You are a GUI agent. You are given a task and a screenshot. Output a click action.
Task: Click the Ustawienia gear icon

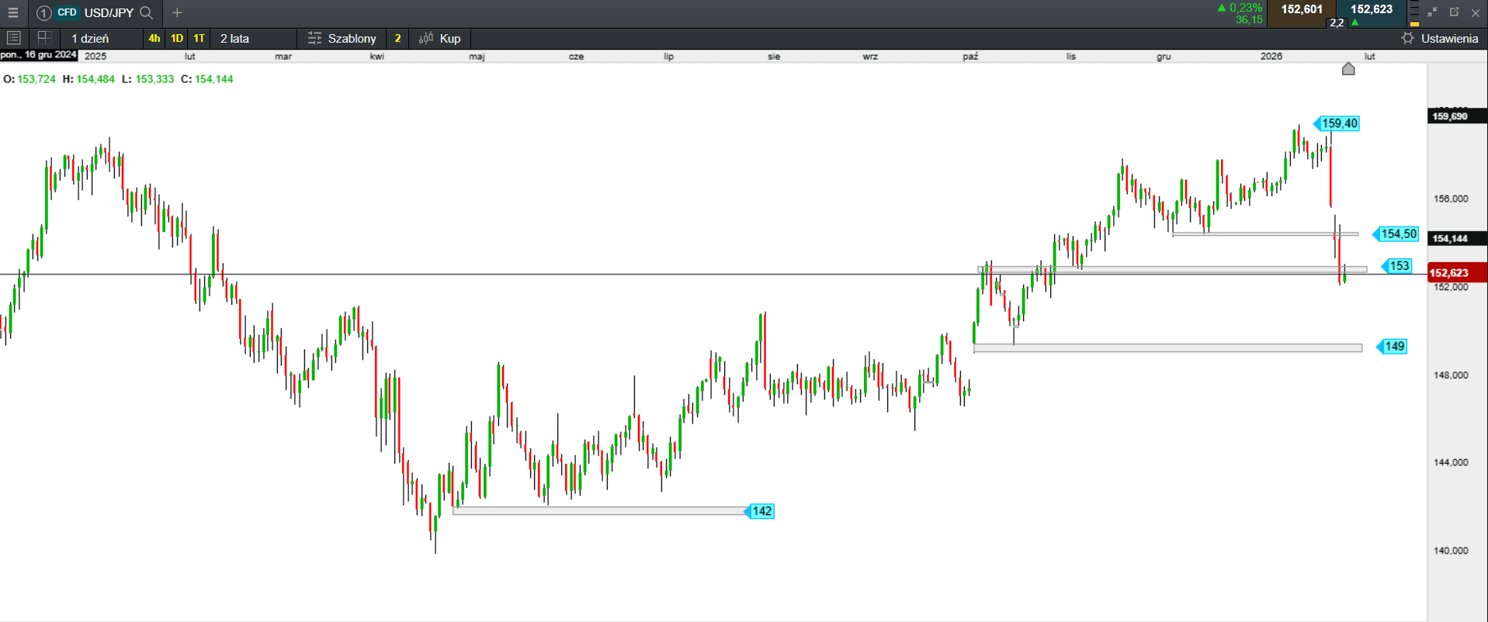[x=1407, y=38]
